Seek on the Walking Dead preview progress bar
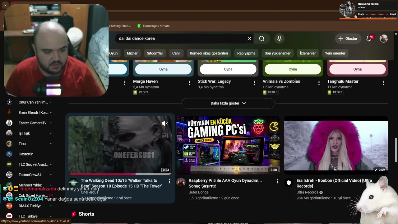The image size is (398, 224). (120, 174)
